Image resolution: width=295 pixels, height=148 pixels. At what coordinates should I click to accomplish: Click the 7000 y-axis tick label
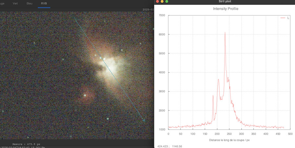click(x=162, y=15)
